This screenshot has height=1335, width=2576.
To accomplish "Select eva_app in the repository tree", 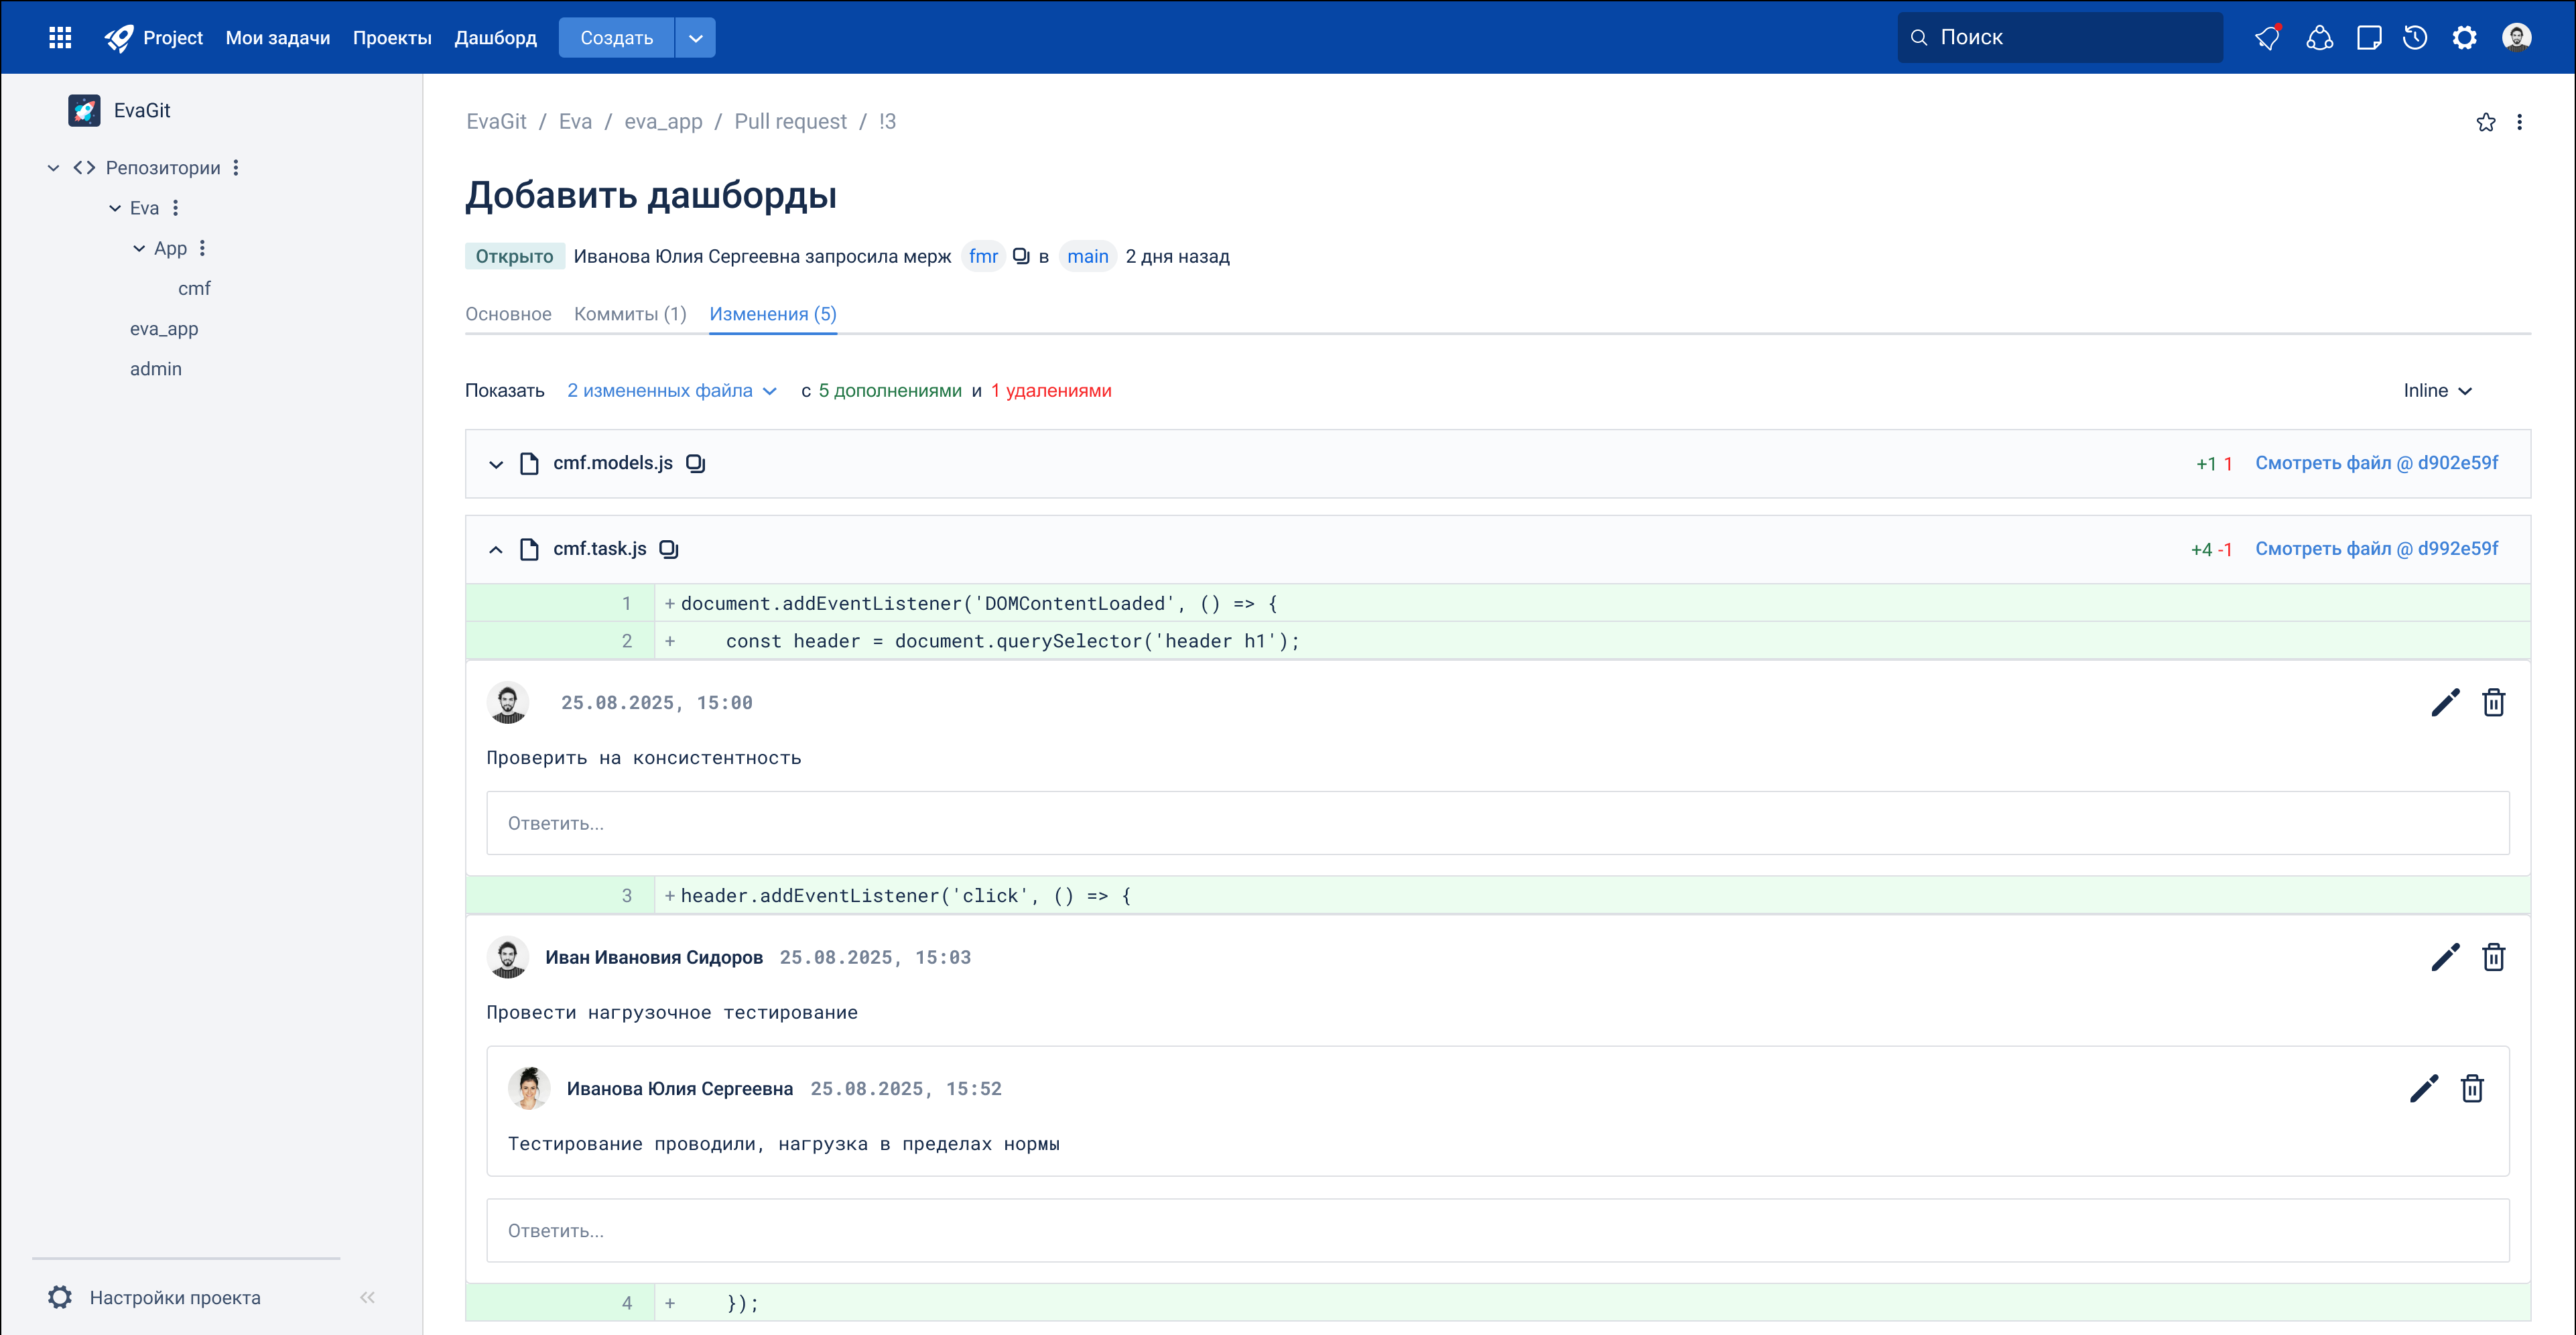I will [x=164, y=329].
